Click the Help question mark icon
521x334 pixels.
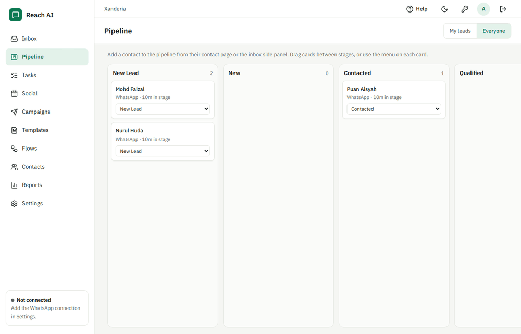coord(410,9)
